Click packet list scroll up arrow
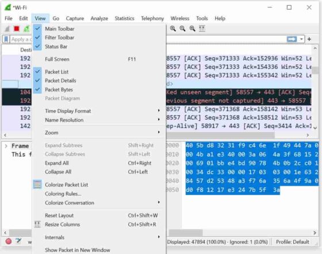This screenshot has width=322, height=254. coord(315,48)
